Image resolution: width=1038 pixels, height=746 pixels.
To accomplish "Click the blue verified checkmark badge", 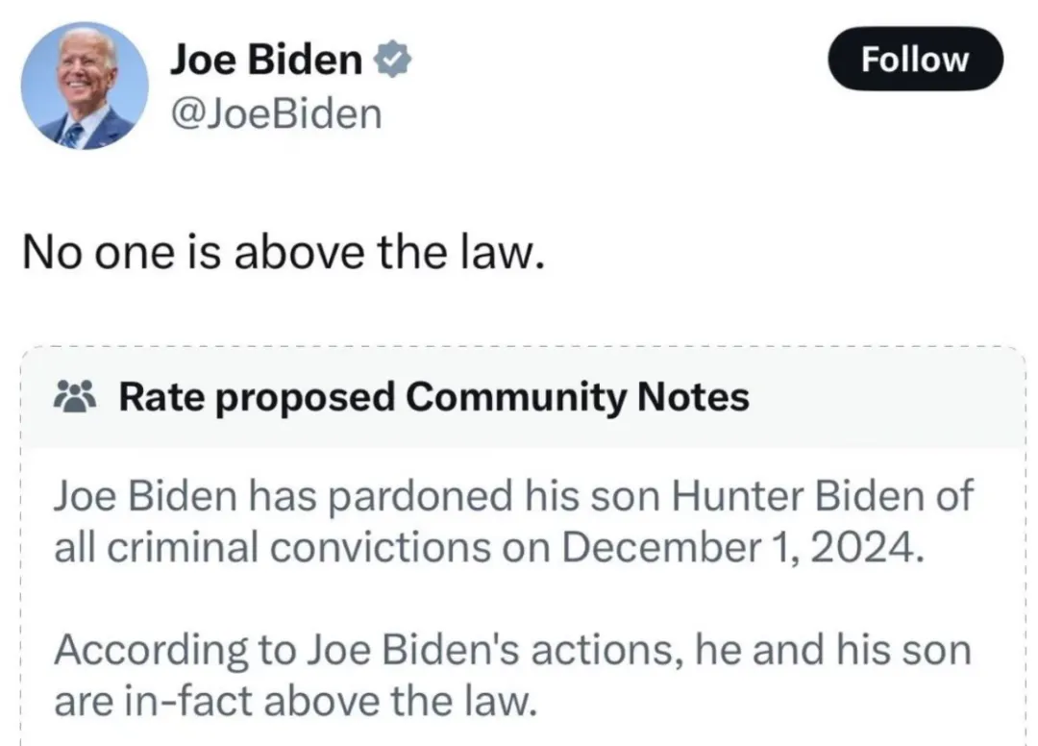I will point(392,62).
